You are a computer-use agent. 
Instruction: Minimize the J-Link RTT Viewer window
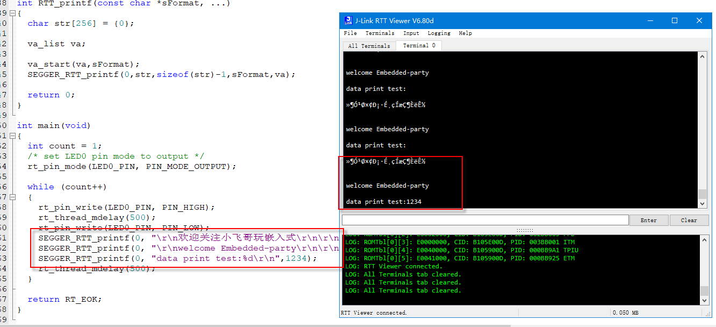pyautogui.click(x=650, y=21)
